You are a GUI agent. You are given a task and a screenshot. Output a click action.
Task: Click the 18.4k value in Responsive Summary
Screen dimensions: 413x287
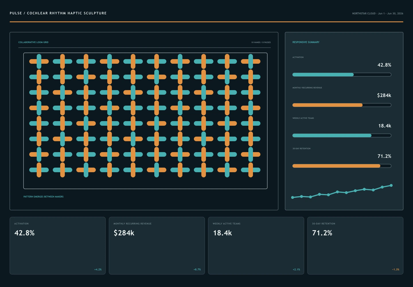[385, 126]
